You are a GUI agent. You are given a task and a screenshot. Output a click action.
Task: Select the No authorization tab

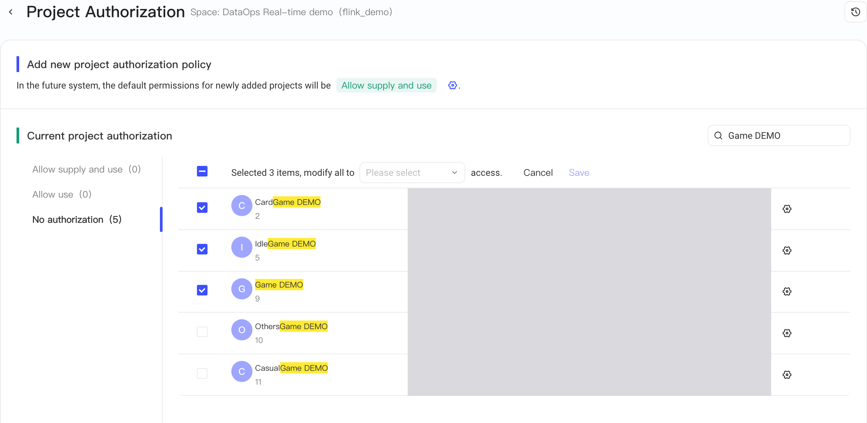point(77,220)
